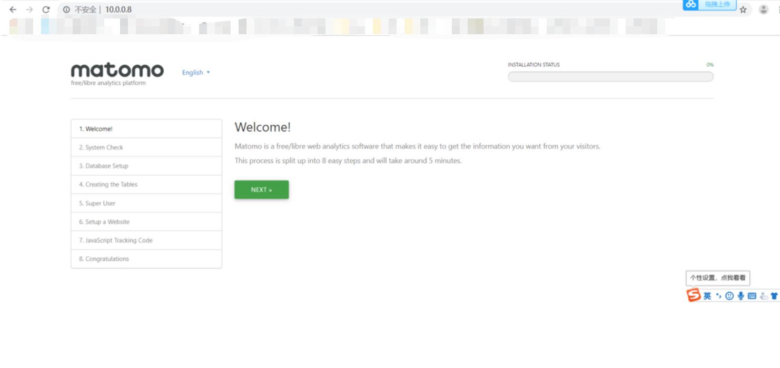Select step 6. Setup a Website

(x=146, y=222)
